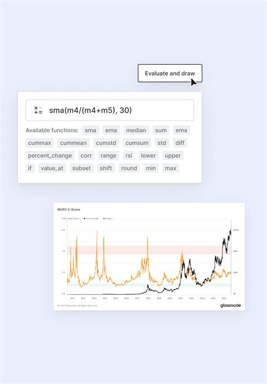Select the median function chip
This screenshot has width=267, height=384.
[136, 130]
